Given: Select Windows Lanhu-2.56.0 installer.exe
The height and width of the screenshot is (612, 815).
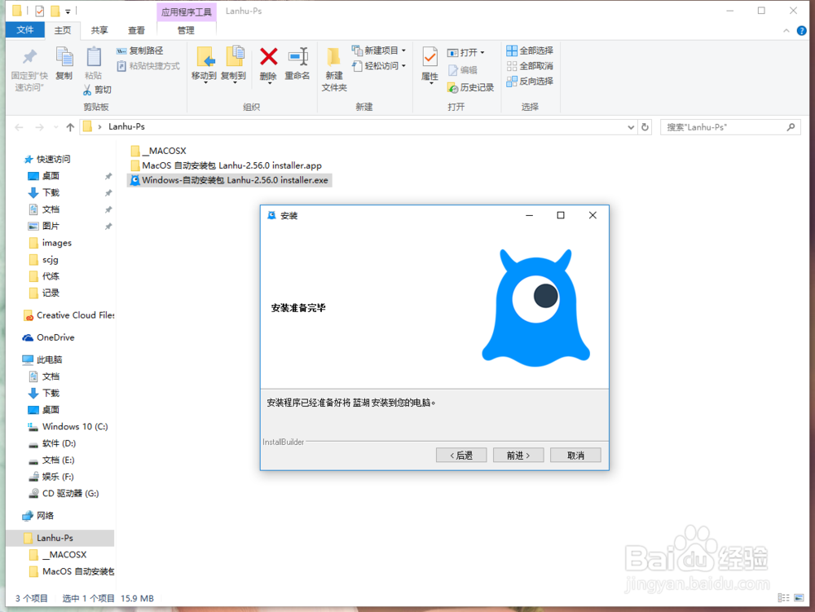Looking at the screenshot, I should [229, 180].
